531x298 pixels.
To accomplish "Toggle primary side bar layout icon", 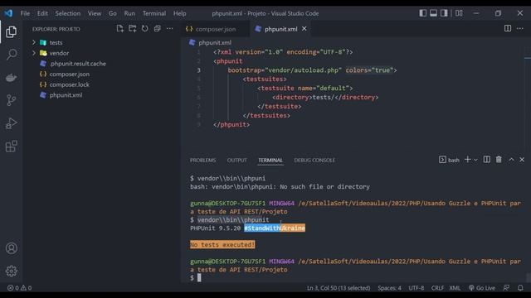I will click(x=422, y=13).
